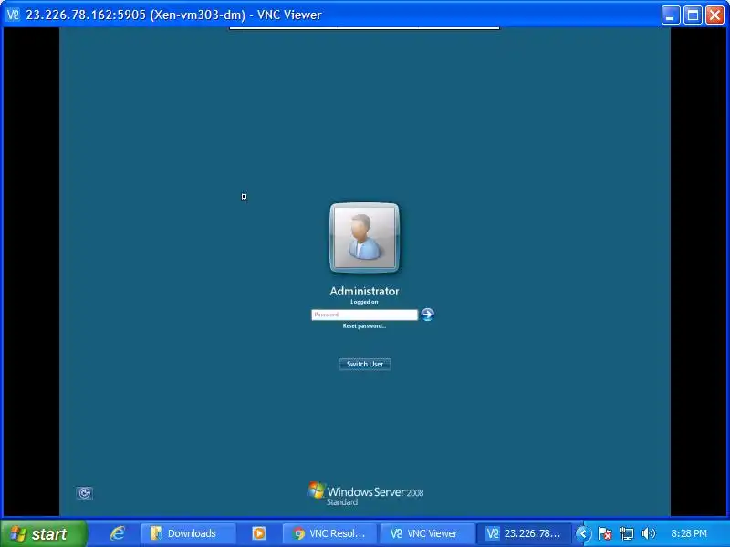Open the media player taskbar item
Screen dimensions: 730x547
coord(259,533)
